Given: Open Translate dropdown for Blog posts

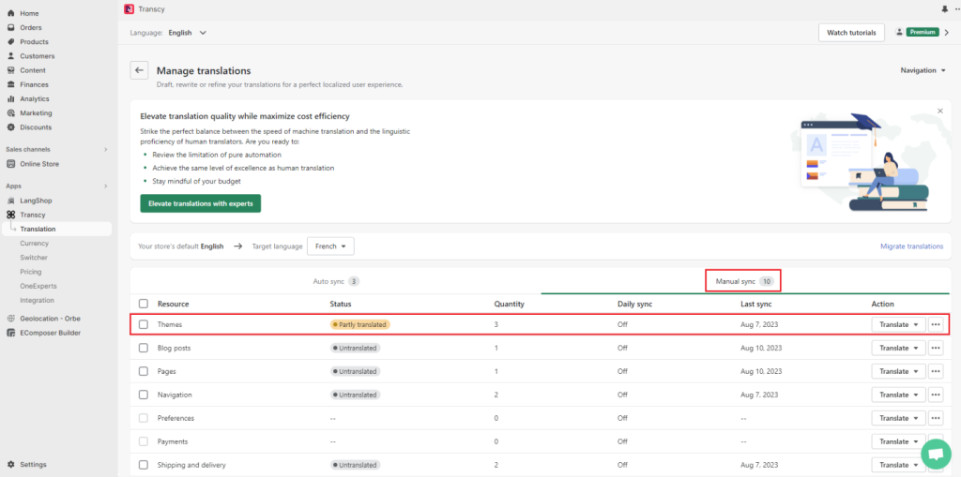Looking at the screenshot, I should click(898, 348).
